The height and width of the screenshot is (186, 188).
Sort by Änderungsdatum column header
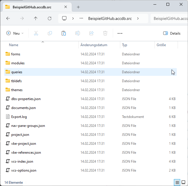(94, 45)
